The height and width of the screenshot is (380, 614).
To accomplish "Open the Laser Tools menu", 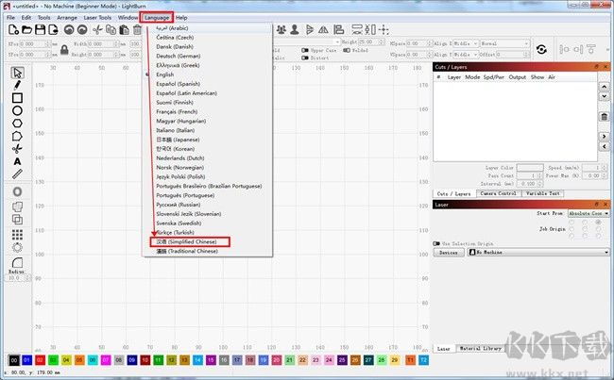I will tap(97, 18).
